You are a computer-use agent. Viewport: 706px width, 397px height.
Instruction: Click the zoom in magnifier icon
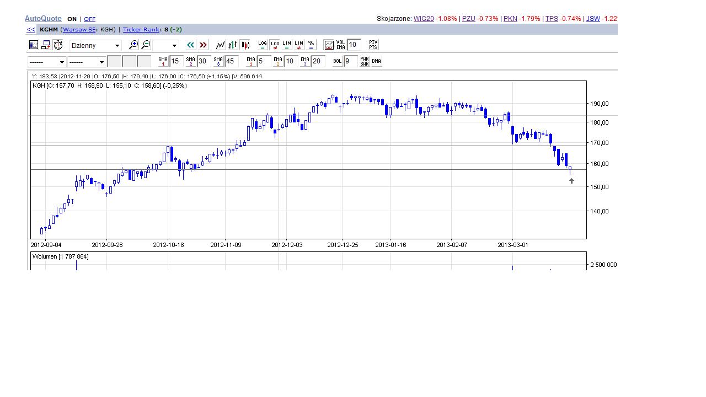tap(133, 45)
